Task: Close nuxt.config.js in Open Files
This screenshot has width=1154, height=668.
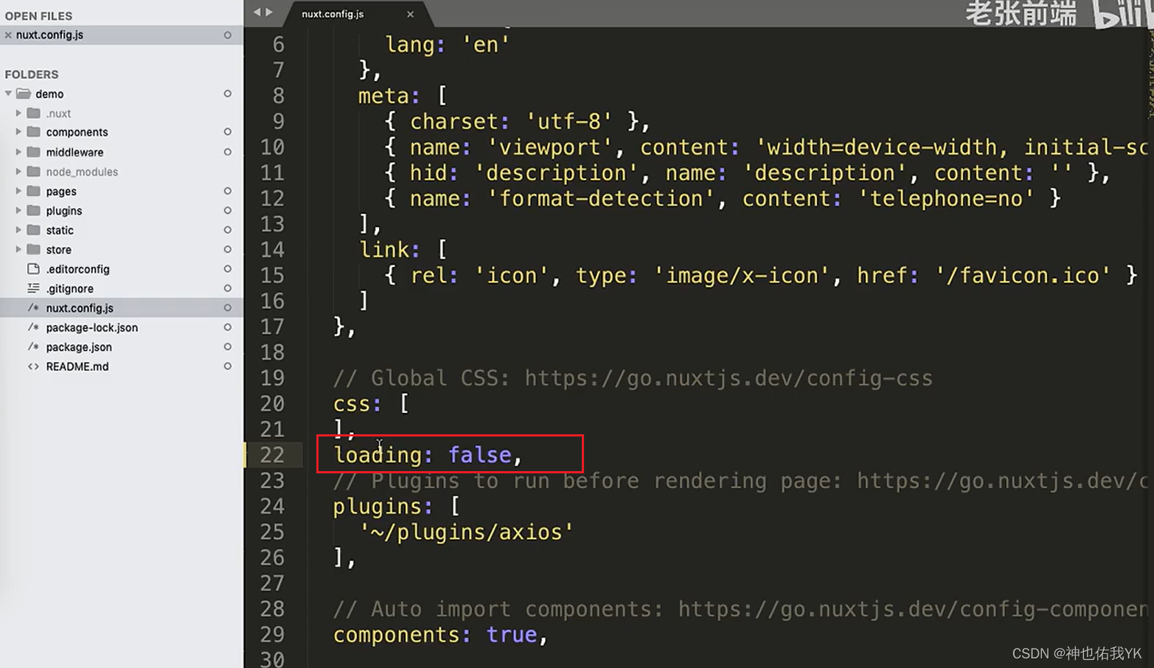Action: [x=8, y=35]
